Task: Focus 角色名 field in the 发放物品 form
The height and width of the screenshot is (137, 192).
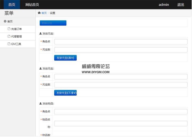Action: click(121, 112)
